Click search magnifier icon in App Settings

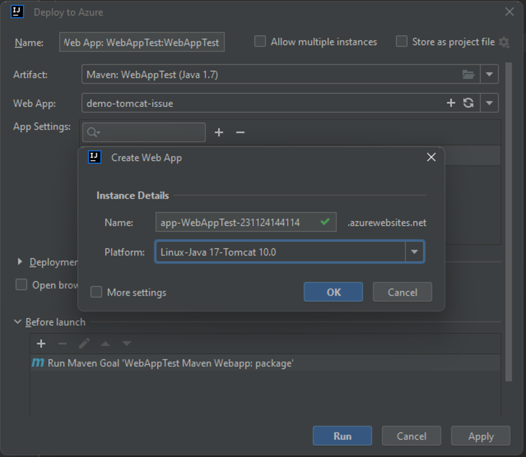[93, 132]
